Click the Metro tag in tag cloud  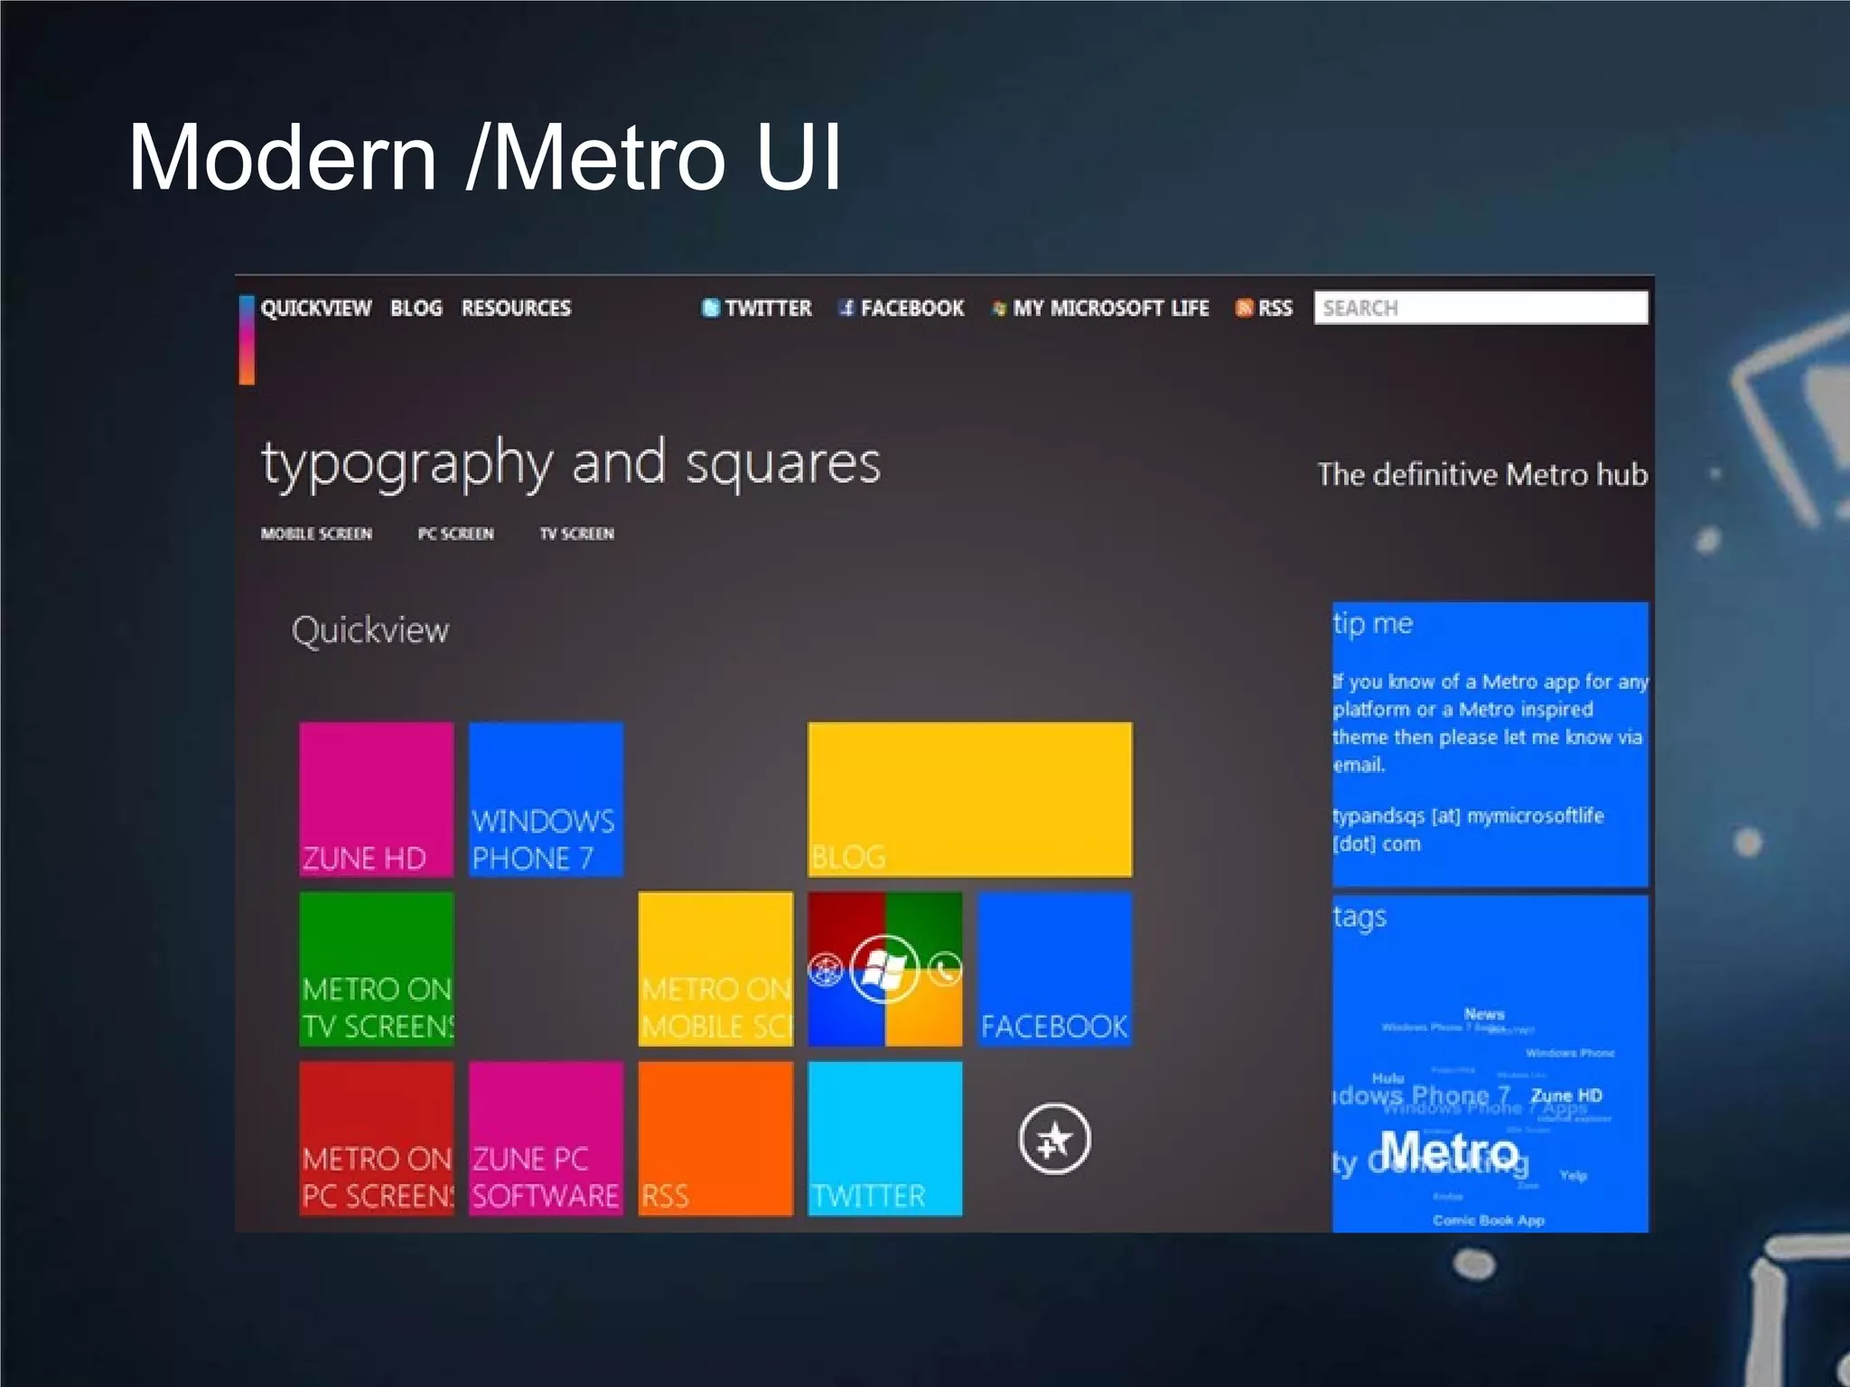pos(1449,1151)
